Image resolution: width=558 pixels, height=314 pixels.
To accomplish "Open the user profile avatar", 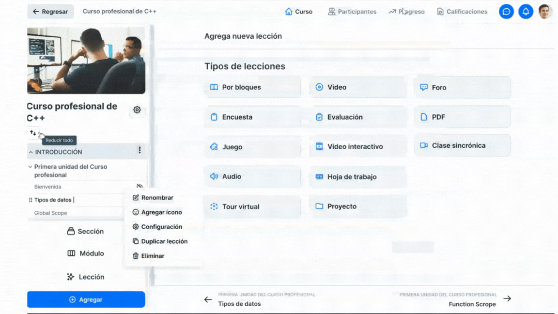I will click(x=545, y=12).
